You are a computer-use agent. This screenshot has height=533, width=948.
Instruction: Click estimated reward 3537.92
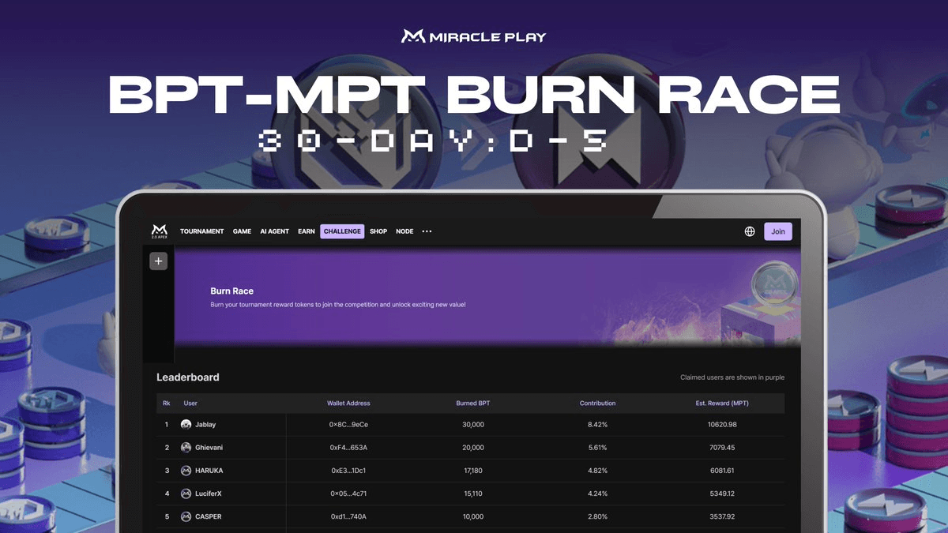click(x=722, y=516)
